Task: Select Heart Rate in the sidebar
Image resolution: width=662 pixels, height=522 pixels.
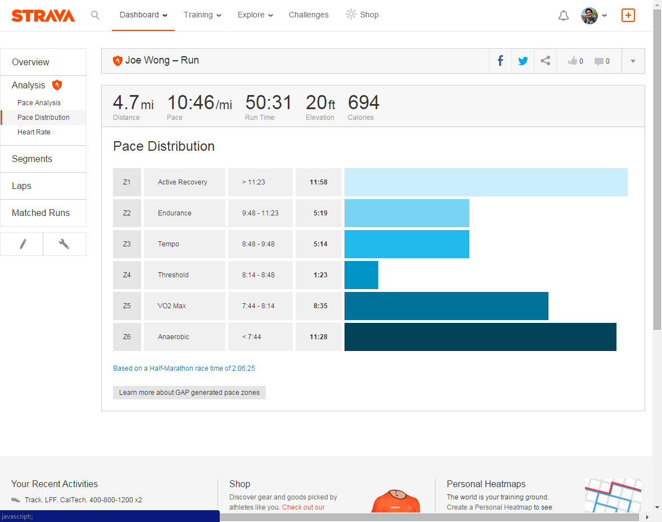Action: (x=34, y=132)
